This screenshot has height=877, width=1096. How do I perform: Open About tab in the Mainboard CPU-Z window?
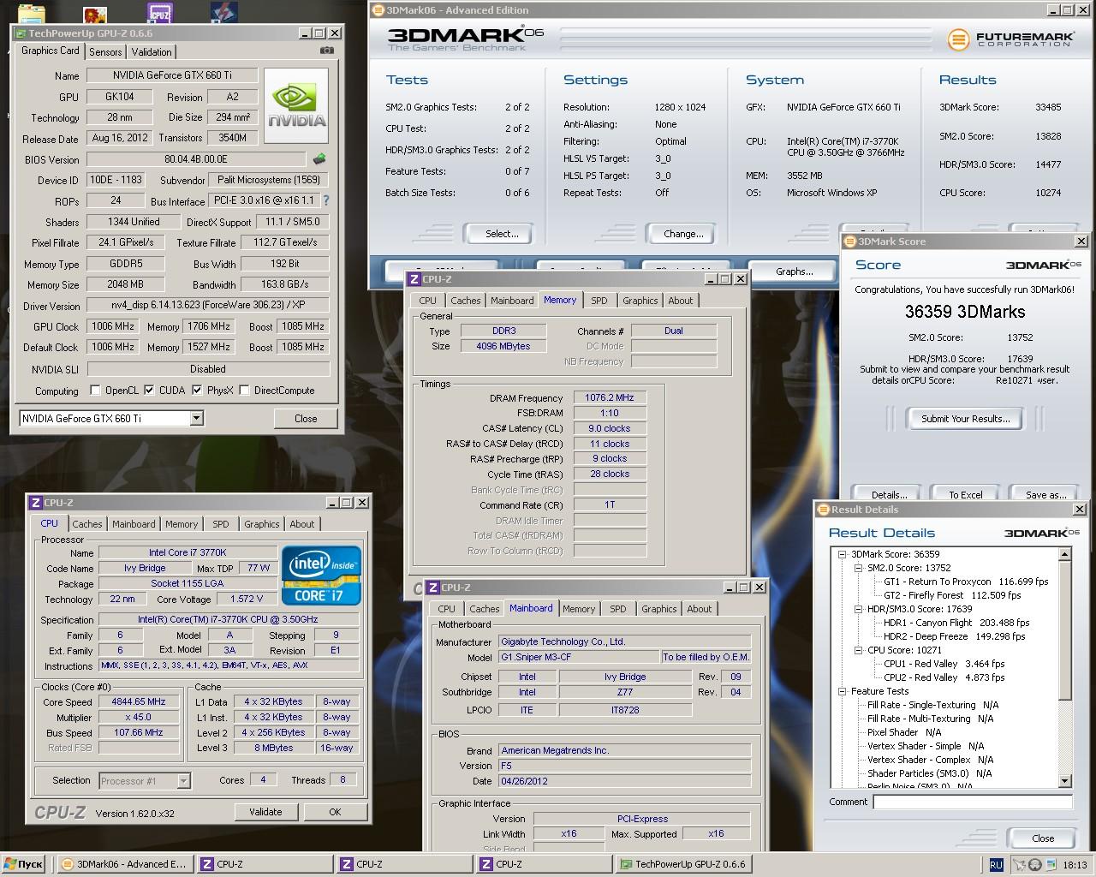pos(700,609)
